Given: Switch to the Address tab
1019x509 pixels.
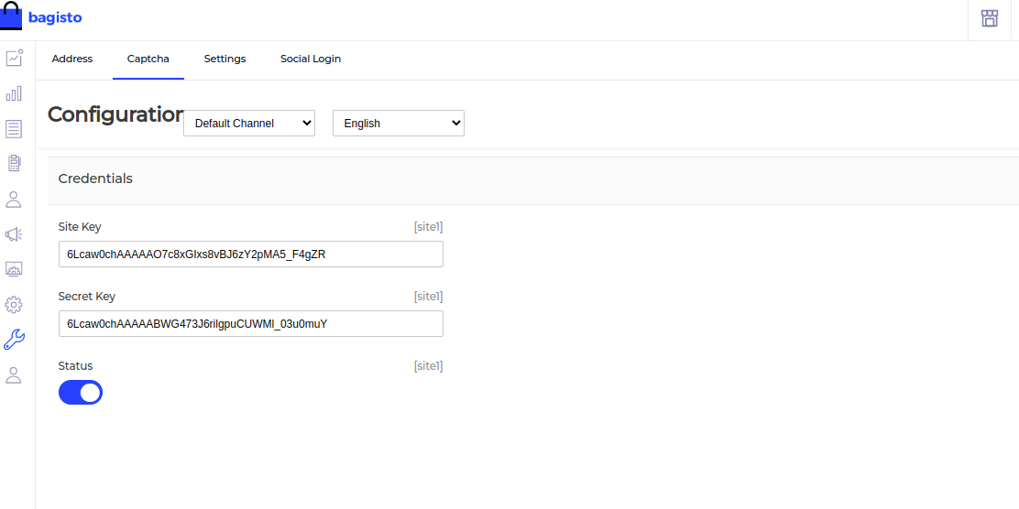Looking at the screenshot, I should pyautogui.click(x=72, y=59).
